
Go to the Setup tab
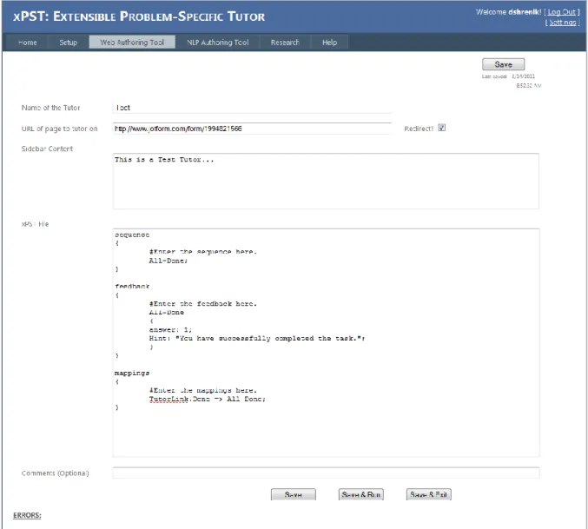click(x=69, y=43)
